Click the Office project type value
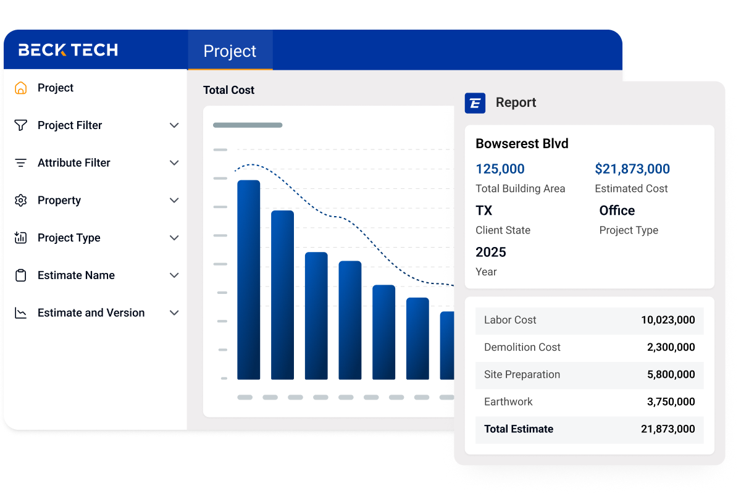Screen dimensions: 741x494 [x=617, y=211]
